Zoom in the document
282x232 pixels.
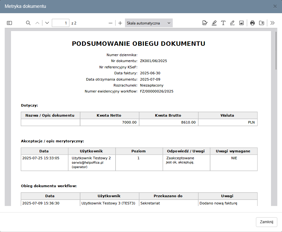click(x=120, y=23)
